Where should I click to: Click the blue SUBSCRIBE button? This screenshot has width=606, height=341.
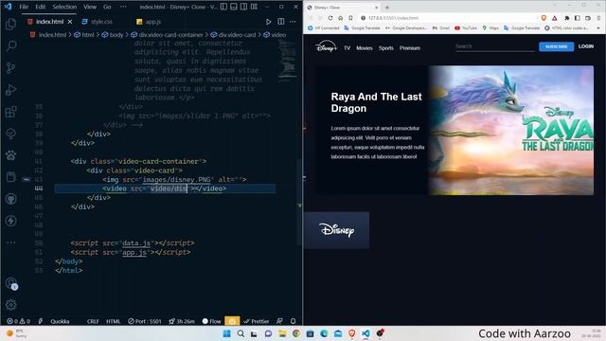click(556, 46)
